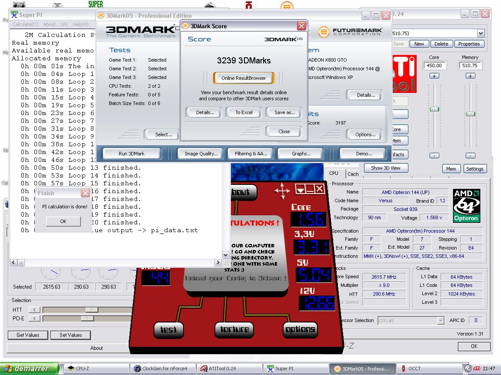Increase Memory clock with plus button
Screen dimensions: 501x375
(x=470, y=76)
